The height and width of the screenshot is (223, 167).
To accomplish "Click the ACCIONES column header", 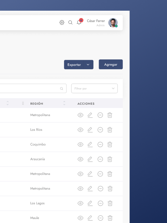I will (86, 104).
